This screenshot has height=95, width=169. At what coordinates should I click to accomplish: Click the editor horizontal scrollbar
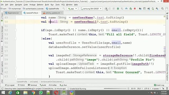click(67, 79)
